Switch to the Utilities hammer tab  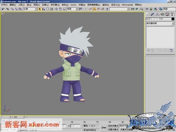pyautogui.click(x=172, y=14)
